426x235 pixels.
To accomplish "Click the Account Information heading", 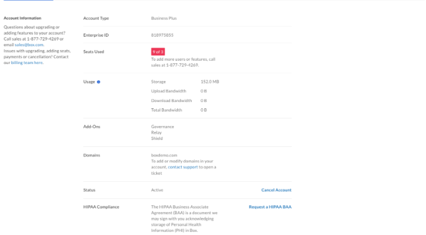I will pyautogui.click(x=22, y=18).
